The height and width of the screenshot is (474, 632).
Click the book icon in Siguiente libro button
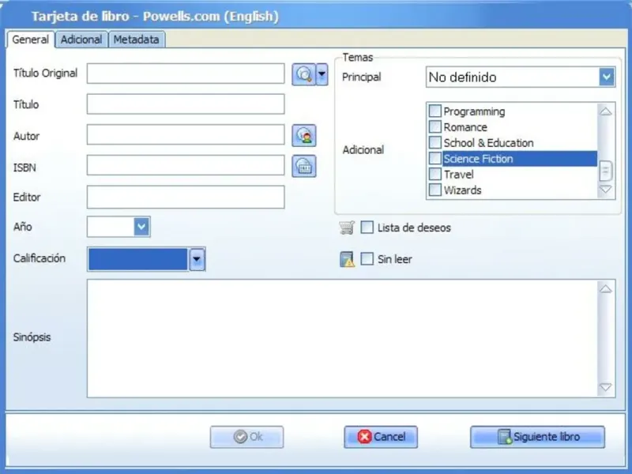(x=505, y=437)
